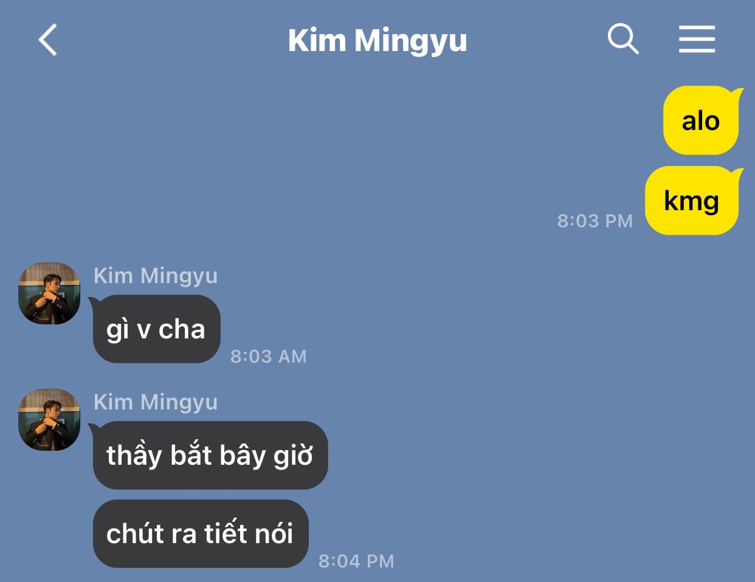Click the 8:04 PM timestamp
The image size is (755, 582).
[356, 561]
